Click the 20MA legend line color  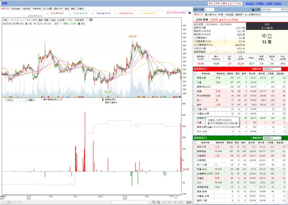pos(93,13)
